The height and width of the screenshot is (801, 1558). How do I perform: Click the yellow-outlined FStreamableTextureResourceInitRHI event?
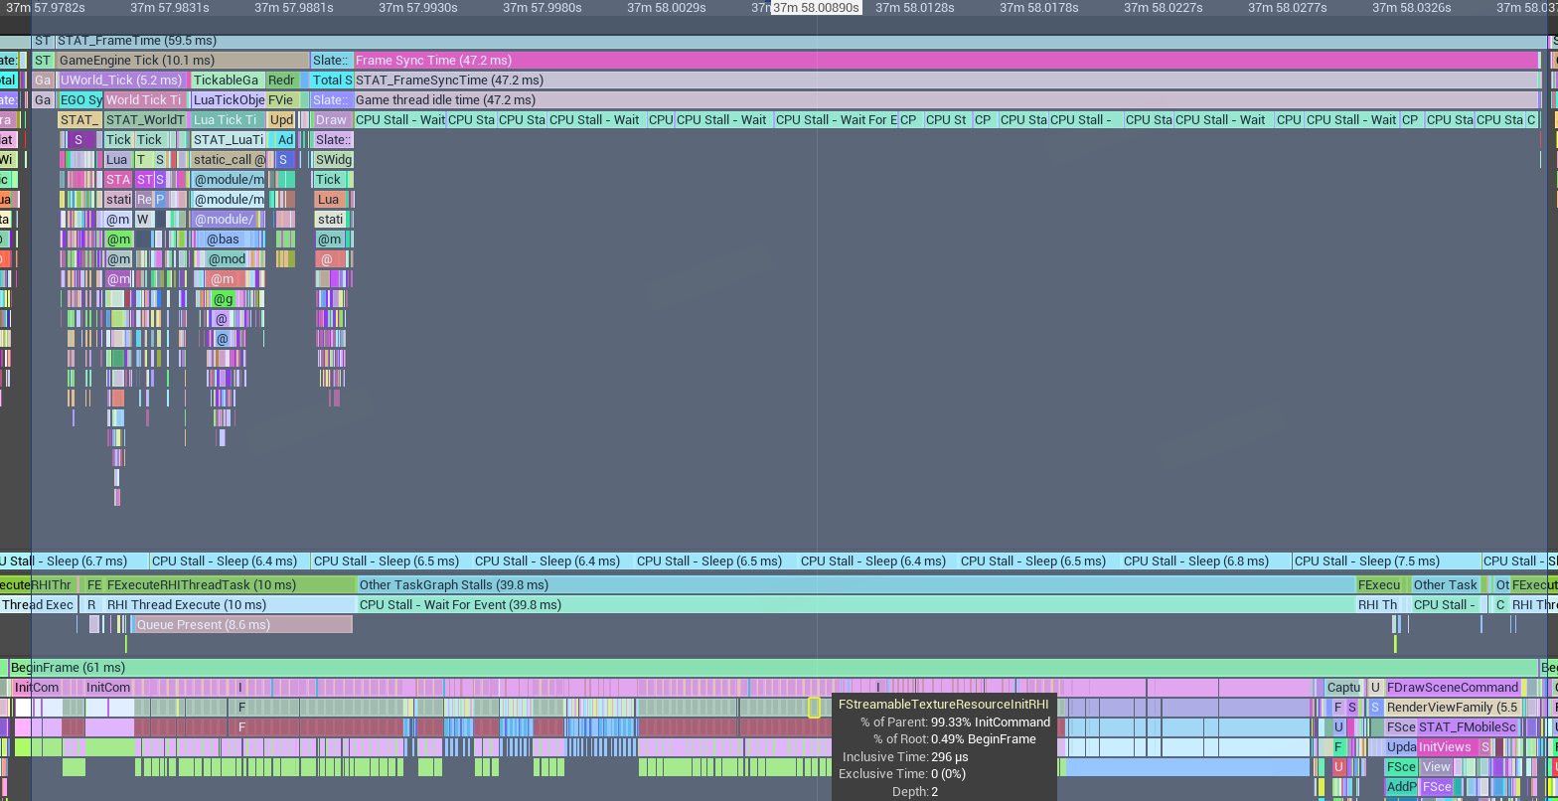point(814,708)
